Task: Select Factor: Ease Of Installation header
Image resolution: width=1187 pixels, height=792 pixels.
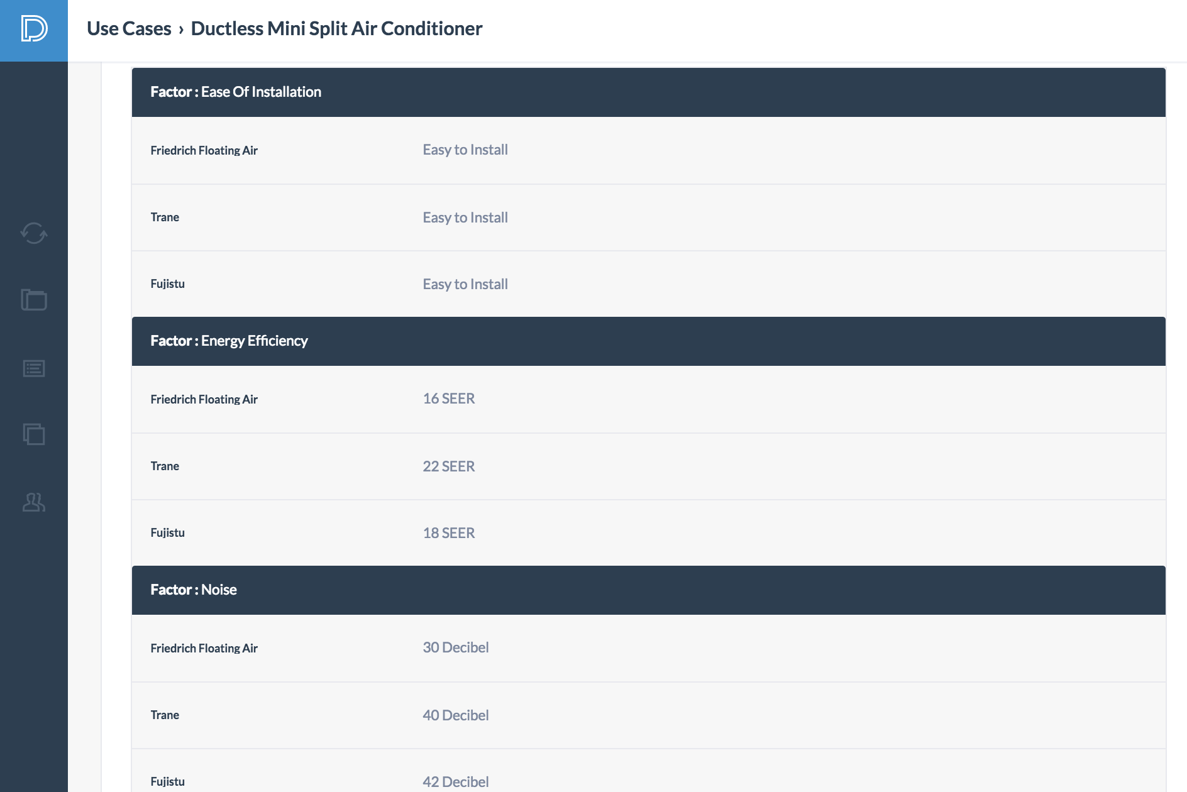Action: 648,92
